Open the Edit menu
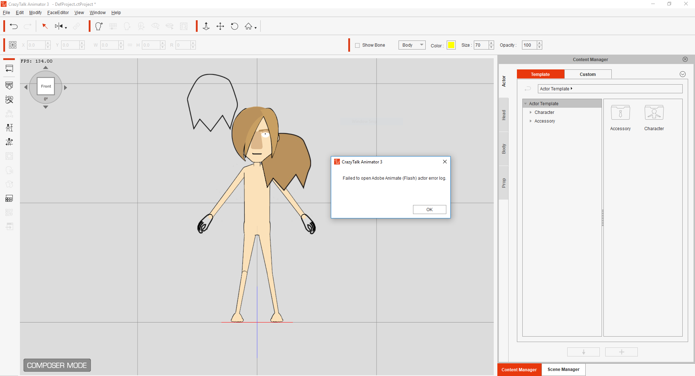 pyautogui.click(x=20, y=13)
